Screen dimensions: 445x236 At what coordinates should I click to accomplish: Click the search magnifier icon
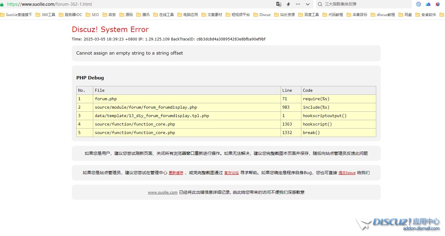(320, 4)
